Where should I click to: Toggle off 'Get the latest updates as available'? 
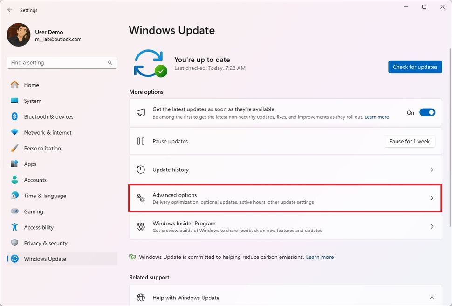click(x=427, y=112)
